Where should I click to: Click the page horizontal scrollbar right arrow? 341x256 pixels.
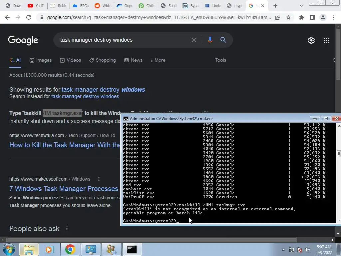[333, 240]
